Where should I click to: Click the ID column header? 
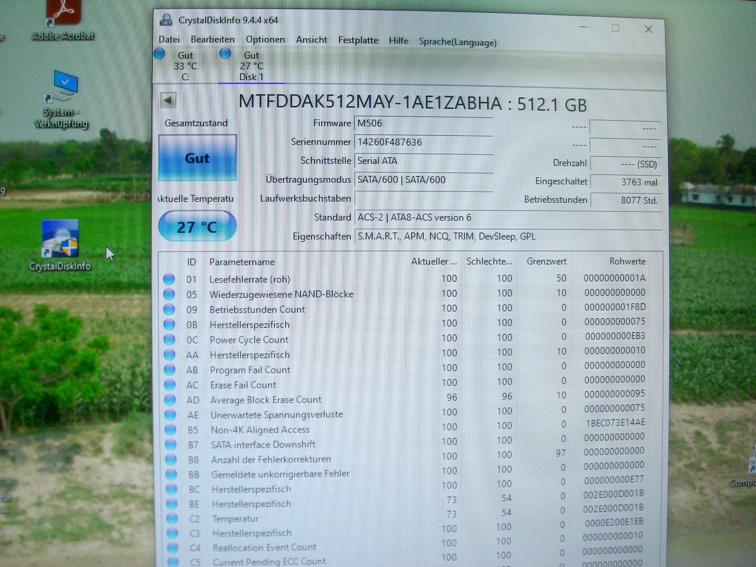(x=192, y=262)
